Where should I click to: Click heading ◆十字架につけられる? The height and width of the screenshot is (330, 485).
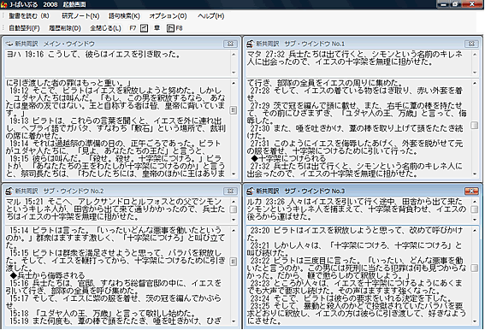point(288,159)
